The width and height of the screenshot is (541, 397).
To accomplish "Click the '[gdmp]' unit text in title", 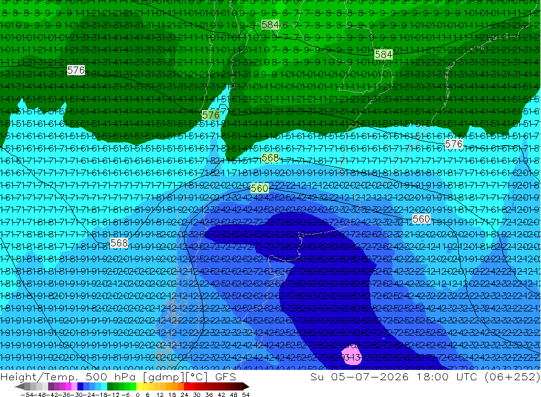I will point(163,377).
